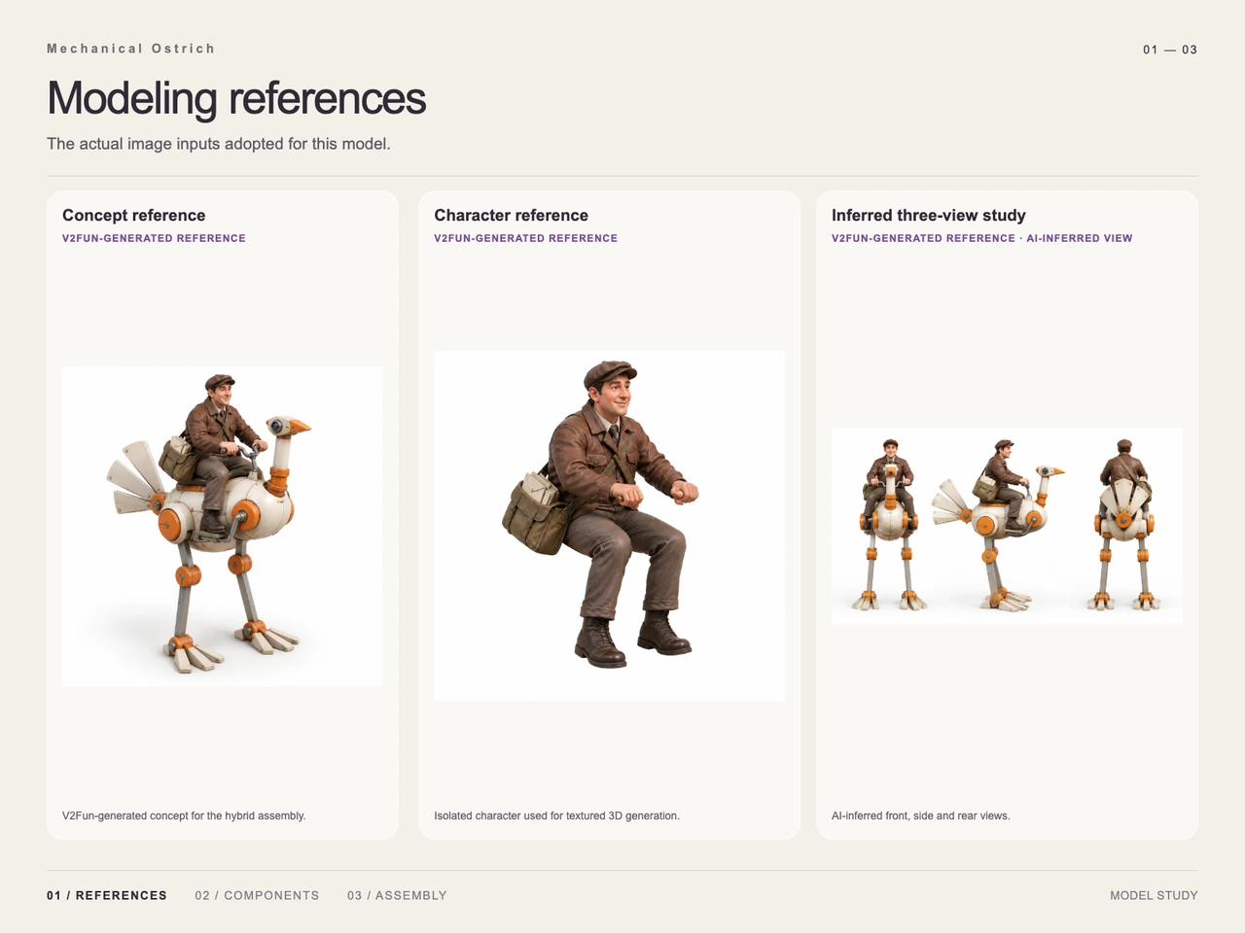The image size is (1245, 933).
Task: Click the 'Character reference' card title
Action: [x=512, y=216]
